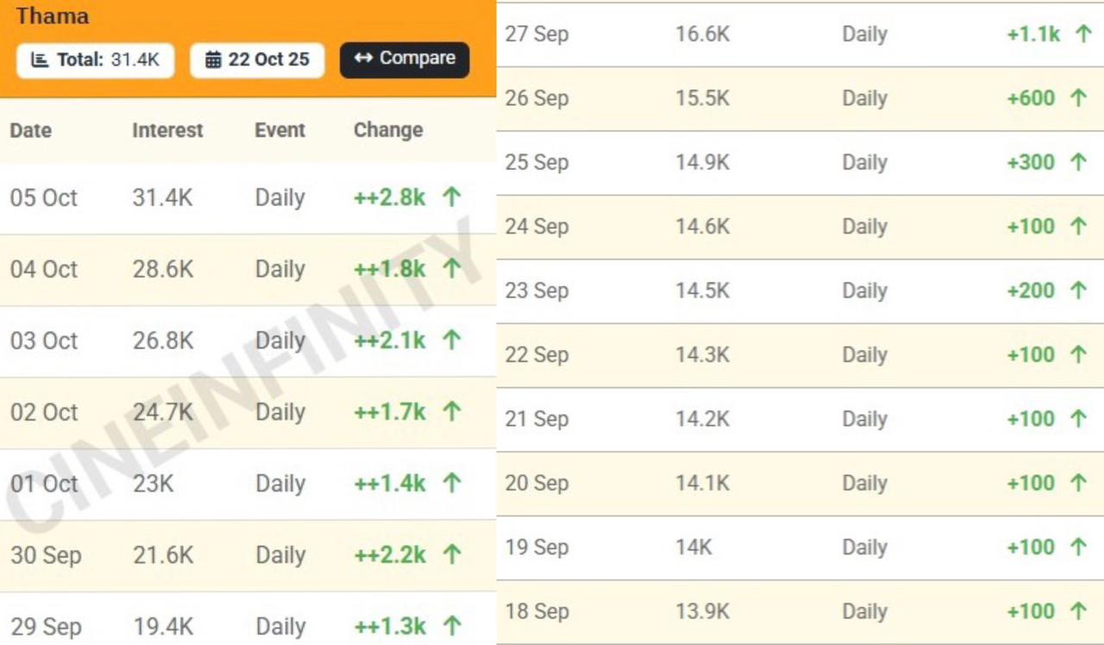Click the up arrow in the 18 Sep row

pyautogui.click(x=1078, y=611)
